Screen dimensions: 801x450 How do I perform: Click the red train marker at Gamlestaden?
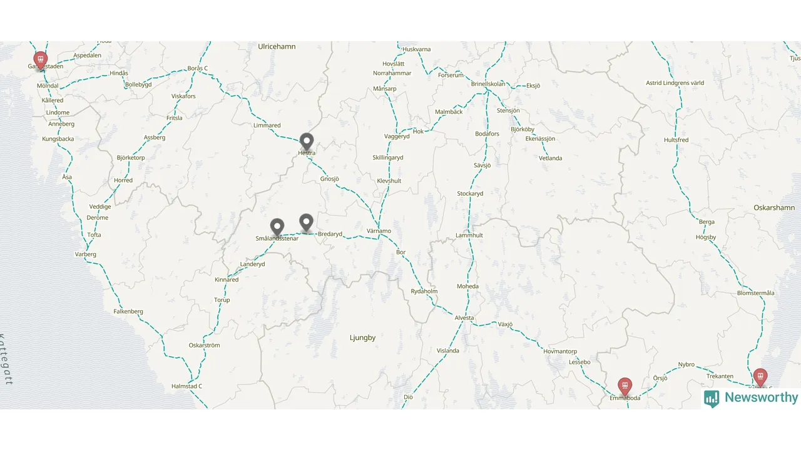(41, 61)
